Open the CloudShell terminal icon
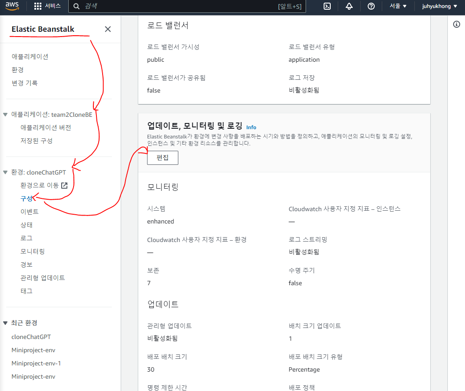465x391 pixels. (x=327, y=6)
